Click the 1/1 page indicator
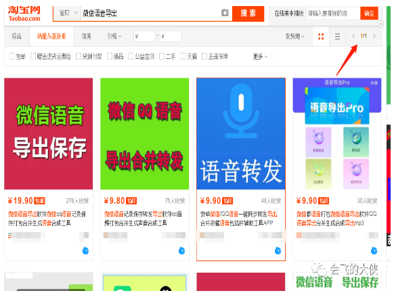The height and width of the screenshot is (293, 394). click(x=364, y=36)
